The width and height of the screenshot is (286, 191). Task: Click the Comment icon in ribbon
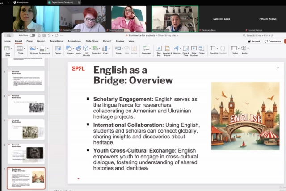(146, 49)
